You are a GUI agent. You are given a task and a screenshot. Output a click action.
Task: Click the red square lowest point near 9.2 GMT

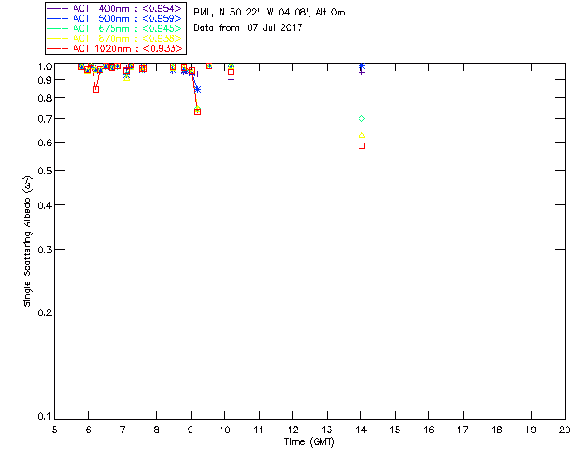198,112
